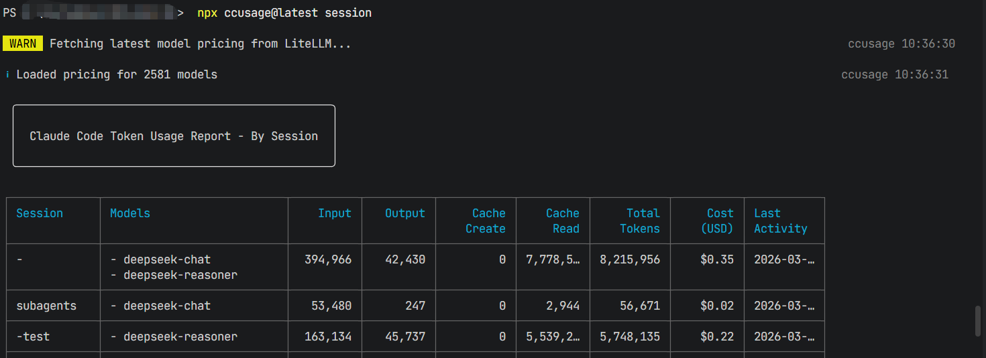Click the 'Cost (USD)' column header
Image resolution: width=986 pixels, height=358 pixels.
pyautogui.click(x=717, y=221)
